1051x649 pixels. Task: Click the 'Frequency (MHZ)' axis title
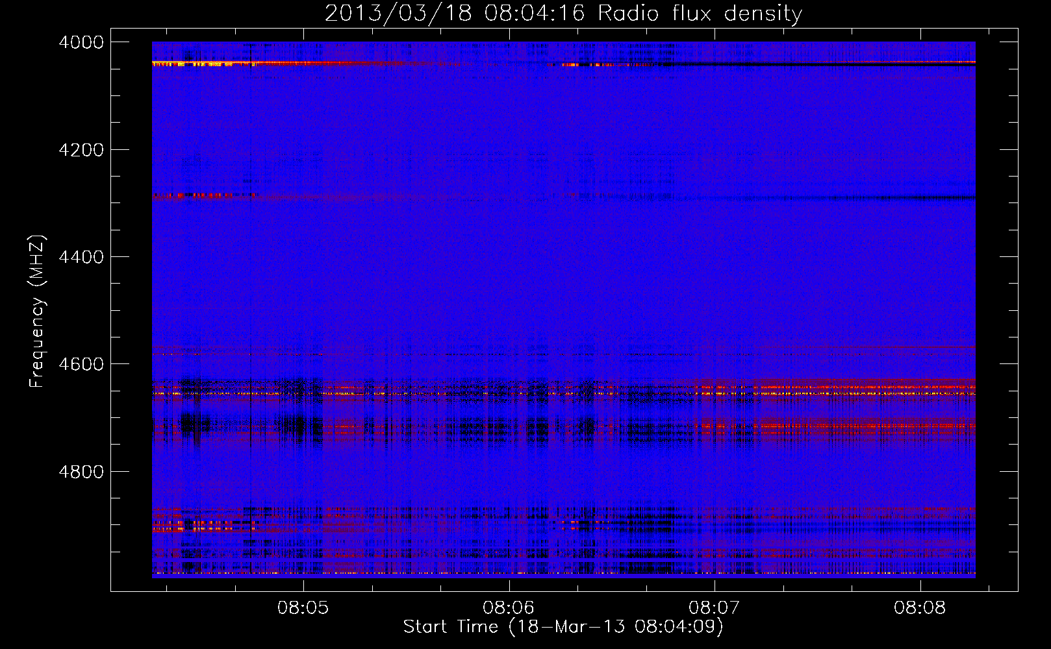[x=38, y=311]
